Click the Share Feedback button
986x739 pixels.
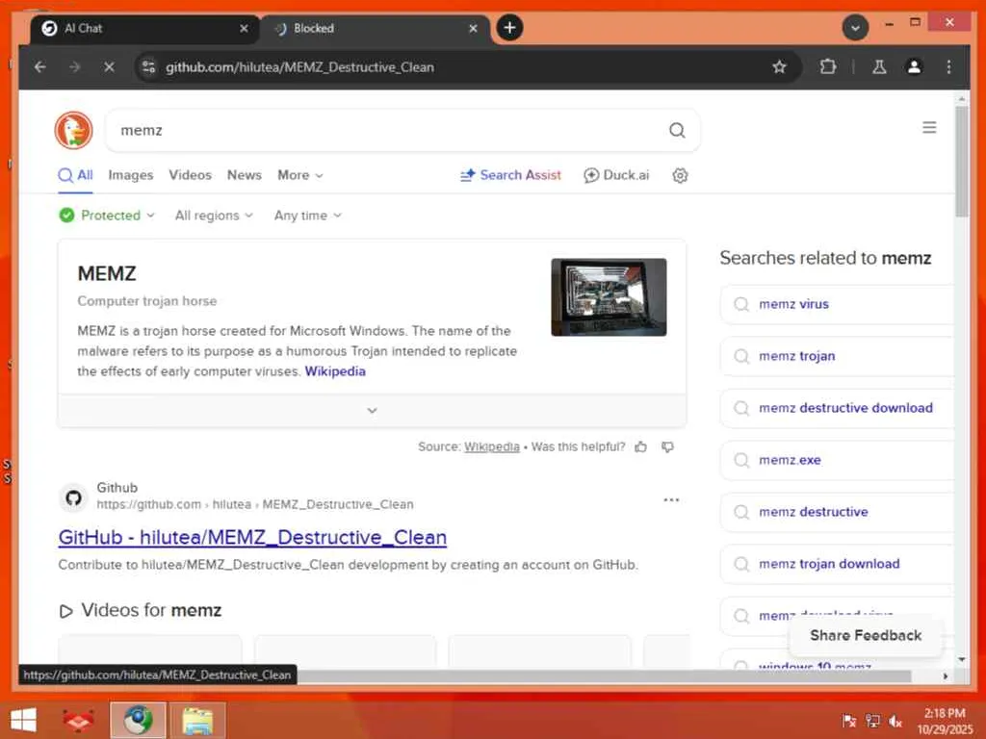866,635
